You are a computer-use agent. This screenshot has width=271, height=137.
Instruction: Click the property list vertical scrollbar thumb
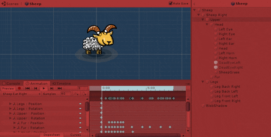[x=87, y=106]
